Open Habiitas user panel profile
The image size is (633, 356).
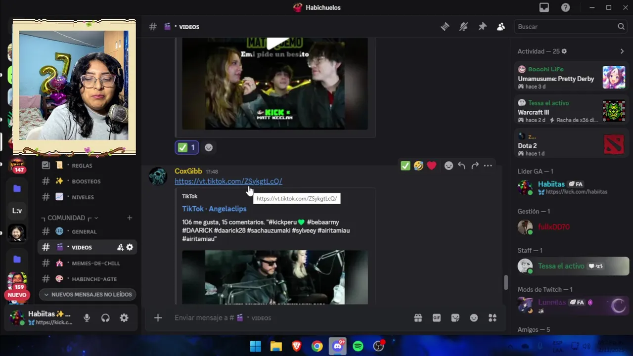[x=42, y=318]
